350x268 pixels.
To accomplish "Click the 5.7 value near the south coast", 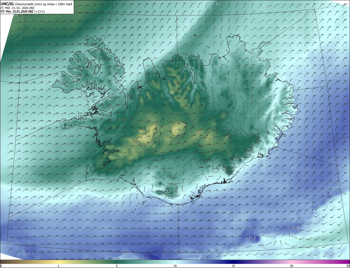I will click(x=168, y=192).
